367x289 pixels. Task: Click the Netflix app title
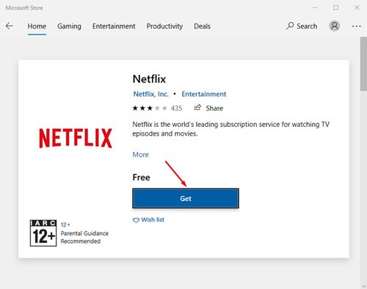click(149, 79)
